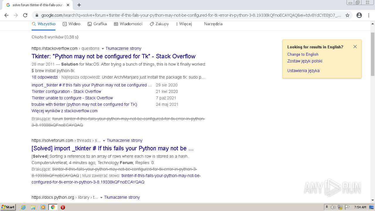Switch to the Wideo results tab
The width and height of the screenshot is (375, 211).
pos(71,24)
